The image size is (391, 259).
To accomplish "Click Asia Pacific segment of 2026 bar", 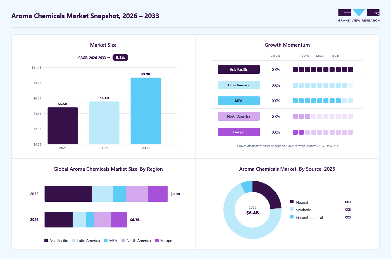I will (59, 220).
